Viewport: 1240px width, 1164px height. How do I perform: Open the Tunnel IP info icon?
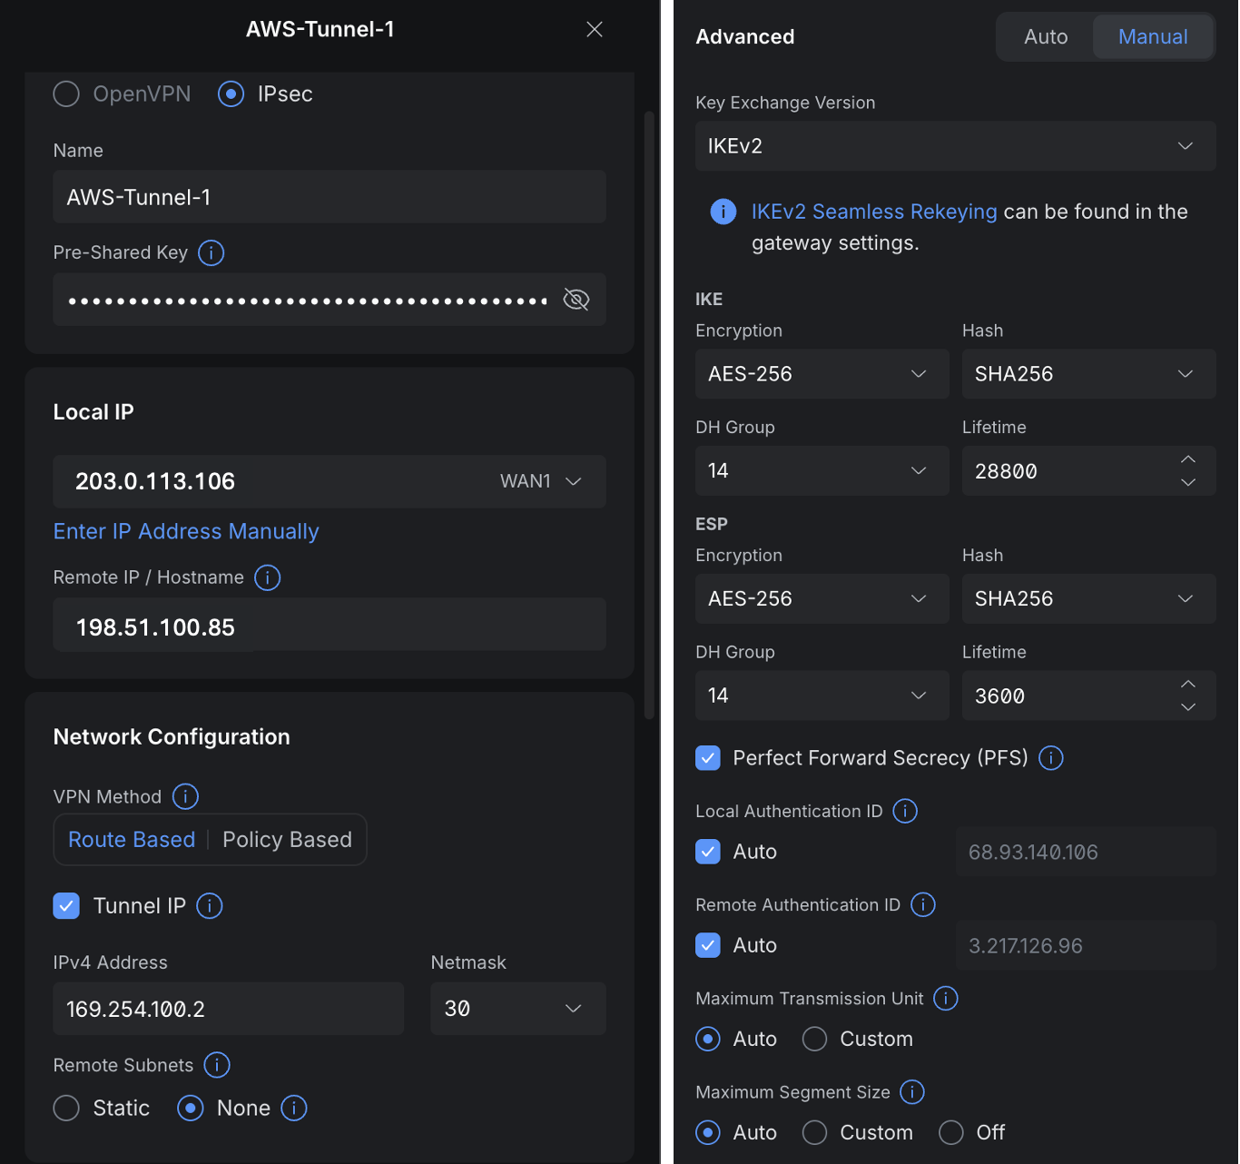coord(210,906)
